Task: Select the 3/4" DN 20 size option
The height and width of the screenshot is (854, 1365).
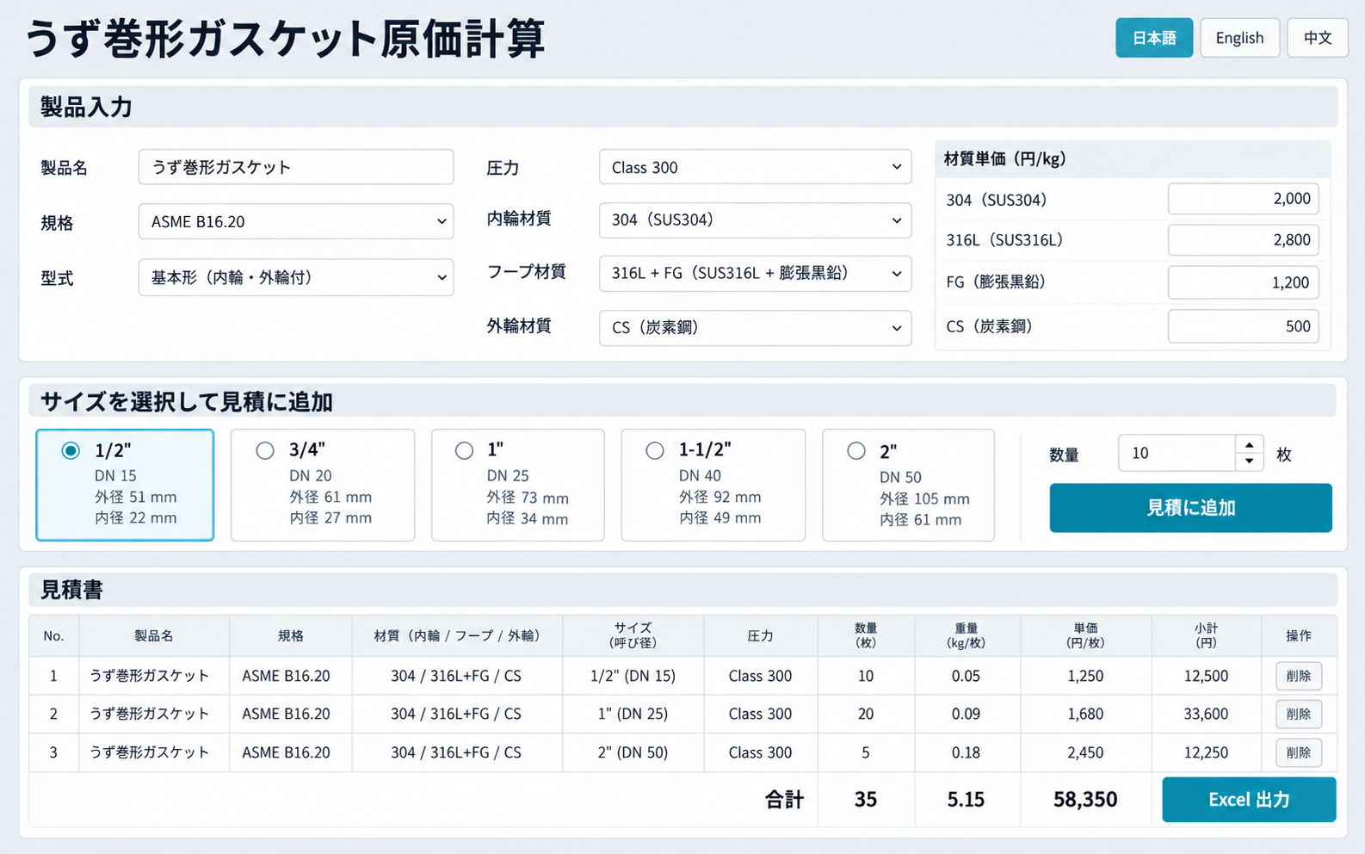Action: pyautogui.click(x=323, y=485)
